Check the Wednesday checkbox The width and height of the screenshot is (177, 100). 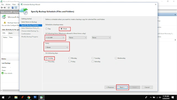116,58
